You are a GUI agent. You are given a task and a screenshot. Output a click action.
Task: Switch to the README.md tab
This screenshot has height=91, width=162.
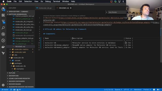64,8
